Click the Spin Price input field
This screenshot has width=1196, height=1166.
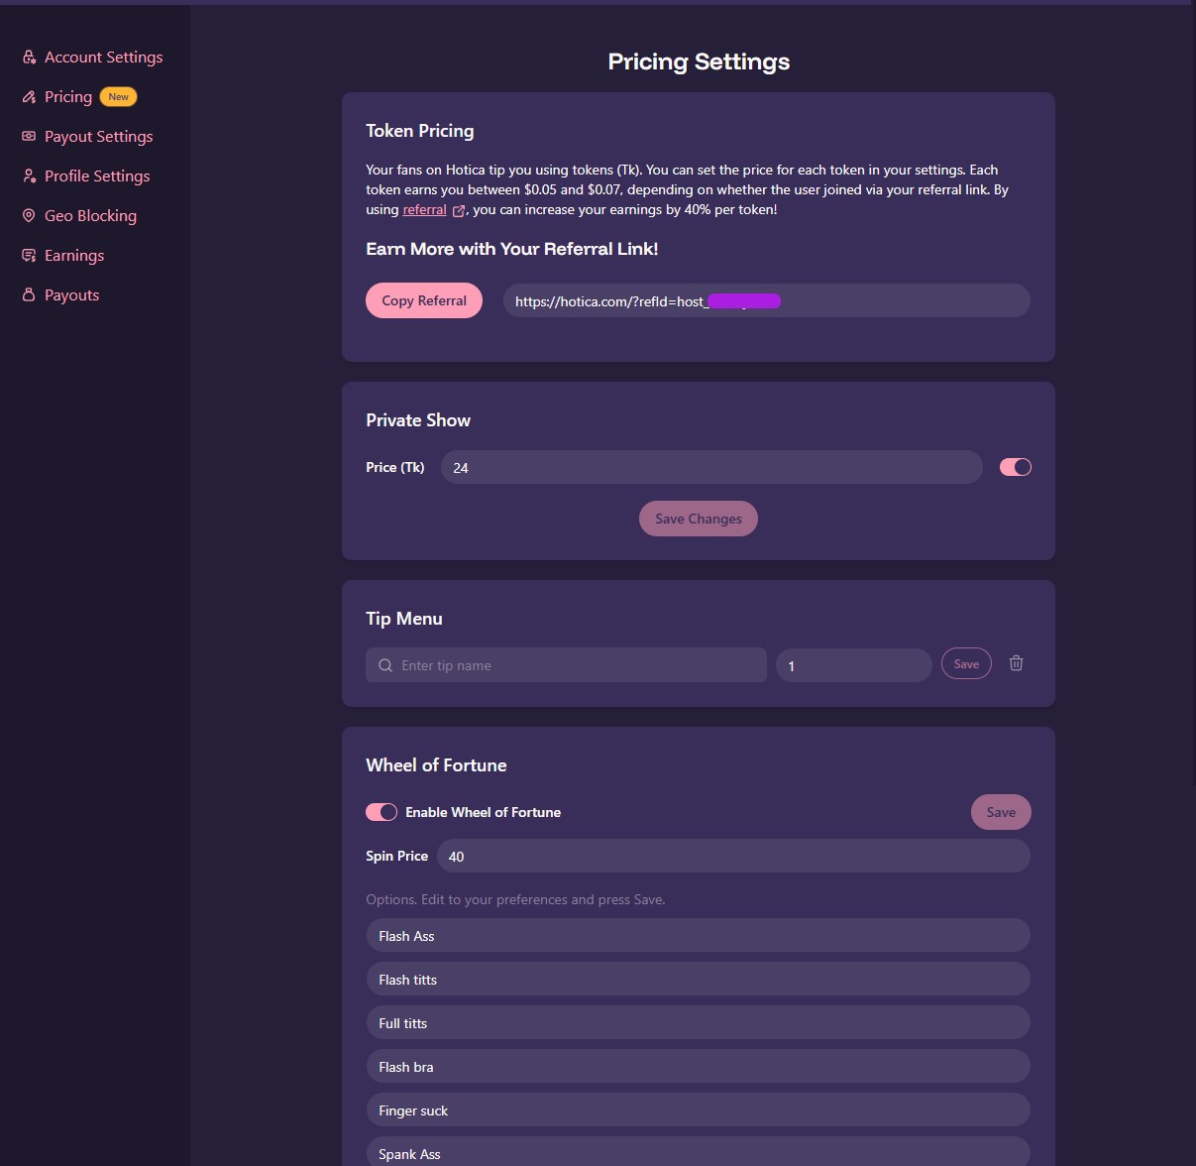click(733, 856)
